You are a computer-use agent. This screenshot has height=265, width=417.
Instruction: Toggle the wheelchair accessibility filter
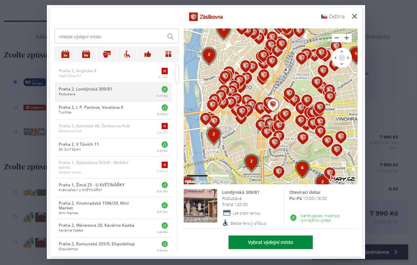[x=127, y=54]
